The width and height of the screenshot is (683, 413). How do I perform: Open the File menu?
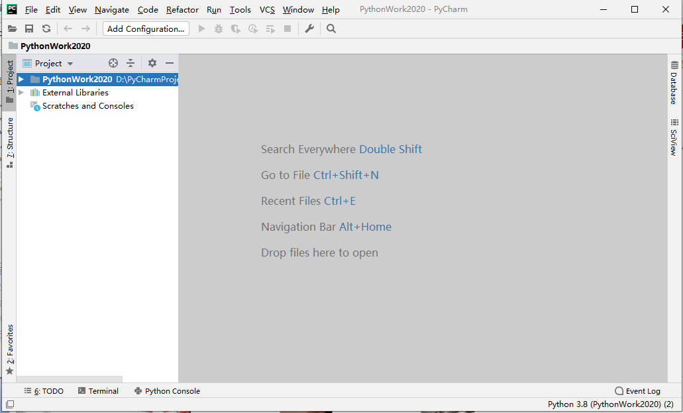coord(31,9)
